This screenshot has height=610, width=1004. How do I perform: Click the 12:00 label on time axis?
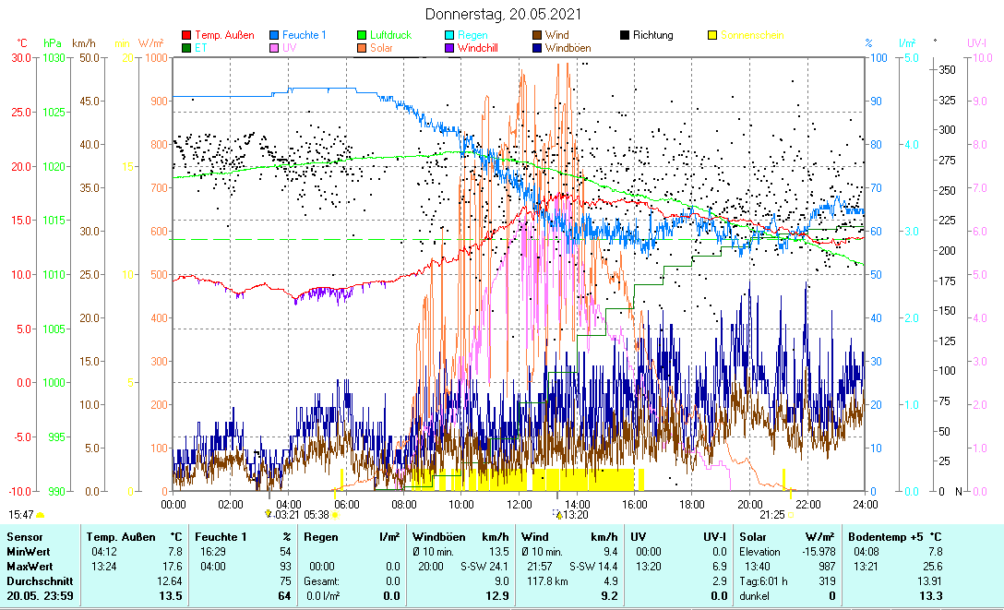519,504
